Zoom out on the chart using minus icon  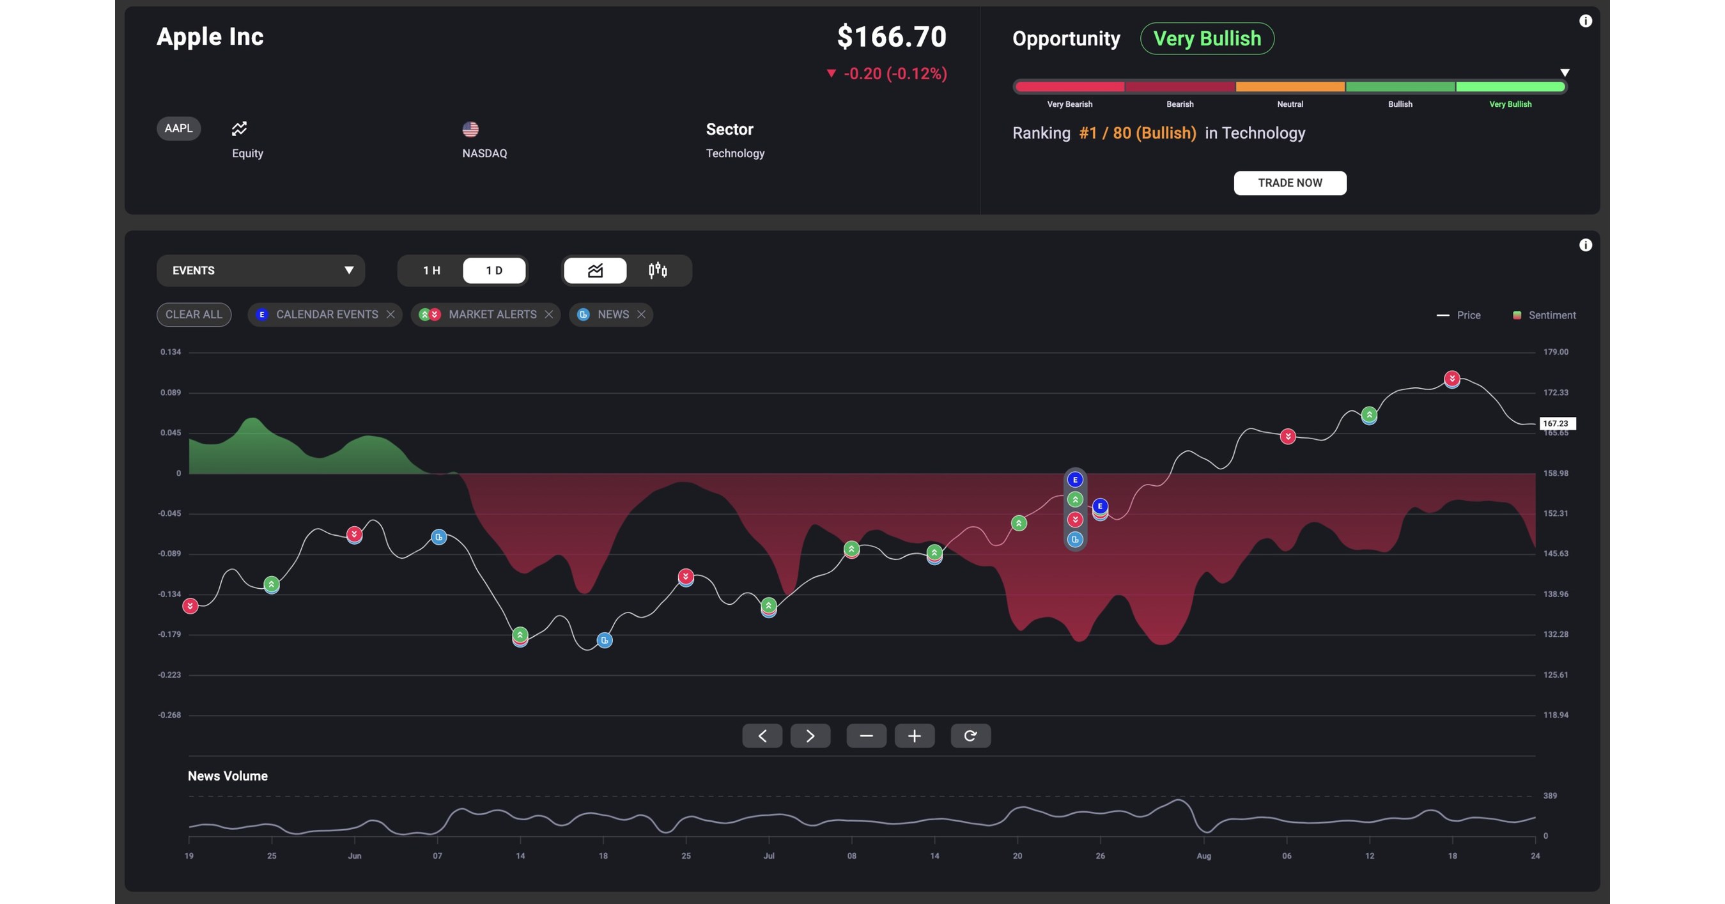(867, 735)
